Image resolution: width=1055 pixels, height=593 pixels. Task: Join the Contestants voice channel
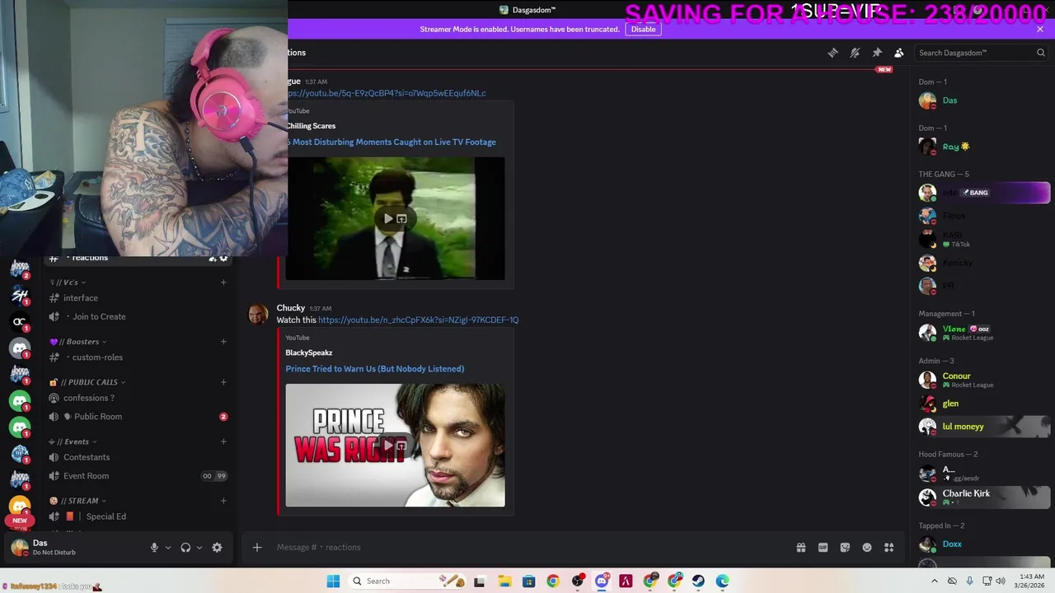click(138, 457)
